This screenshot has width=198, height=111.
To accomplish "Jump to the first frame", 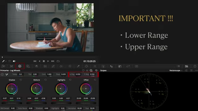I will click(x=35, y=61).
